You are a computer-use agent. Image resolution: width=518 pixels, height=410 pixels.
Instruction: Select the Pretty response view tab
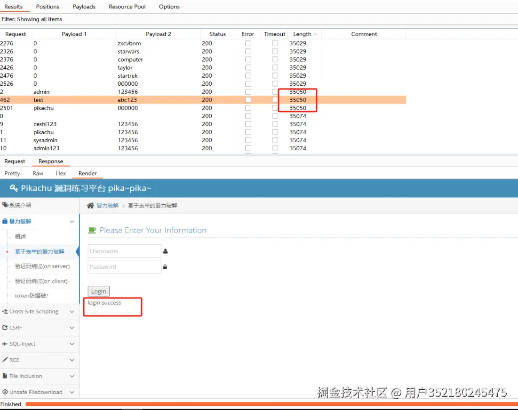point(12,173)
